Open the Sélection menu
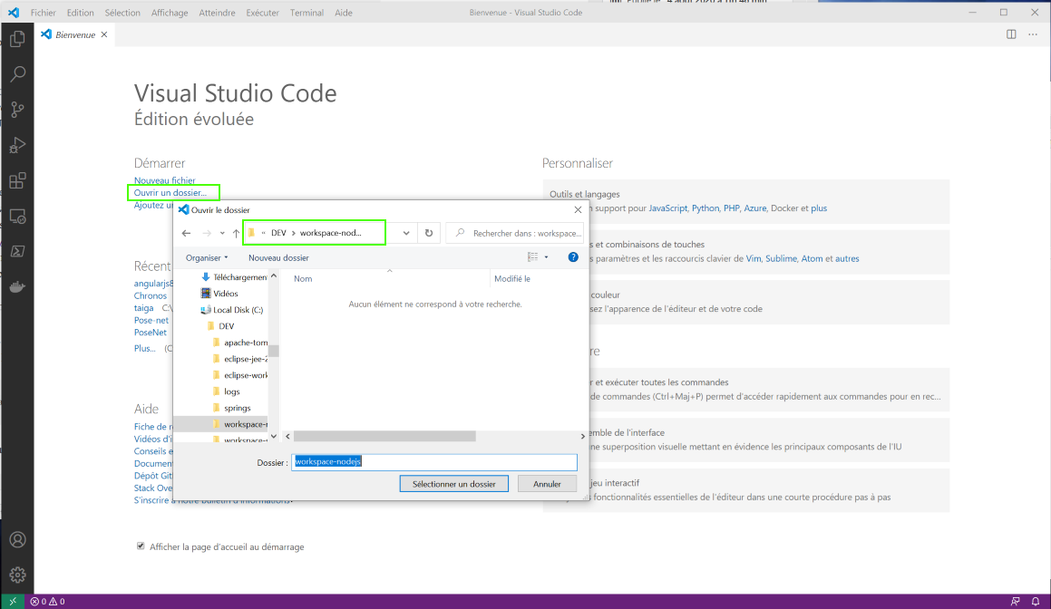 [122, 13]
